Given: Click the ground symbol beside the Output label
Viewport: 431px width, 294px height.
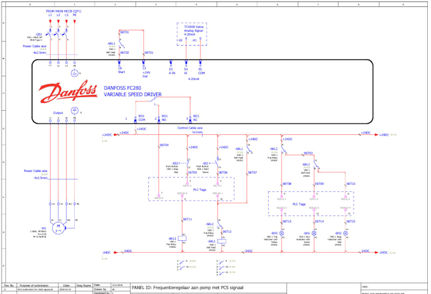Looking at the screenshot, I should click(75, 111).
